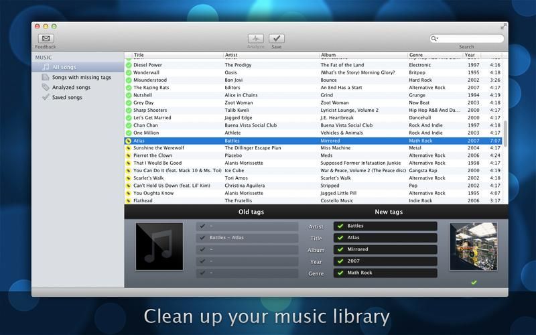This screenshot has width=536, height=335.
Task: Select the song Grey Day
Action: (x=143, y=103)
